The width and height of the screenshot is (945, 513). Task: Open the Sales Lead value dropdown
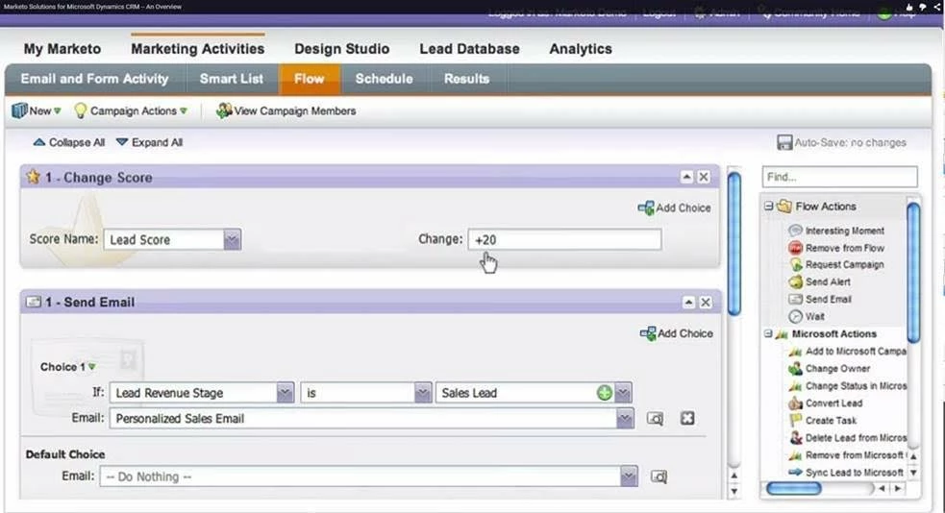(x=623, y=393)
